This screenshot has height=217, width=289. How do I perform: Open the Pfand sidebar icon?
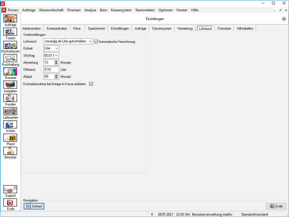pos(10,138)
